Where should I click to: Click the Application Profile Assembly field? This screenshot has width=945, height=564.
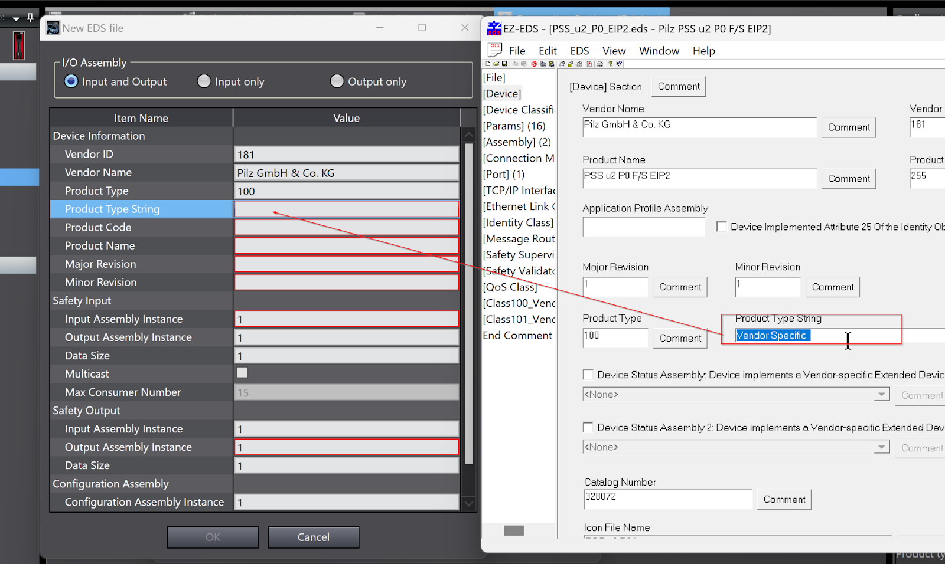pyautogui.click(x=644, y=227)
